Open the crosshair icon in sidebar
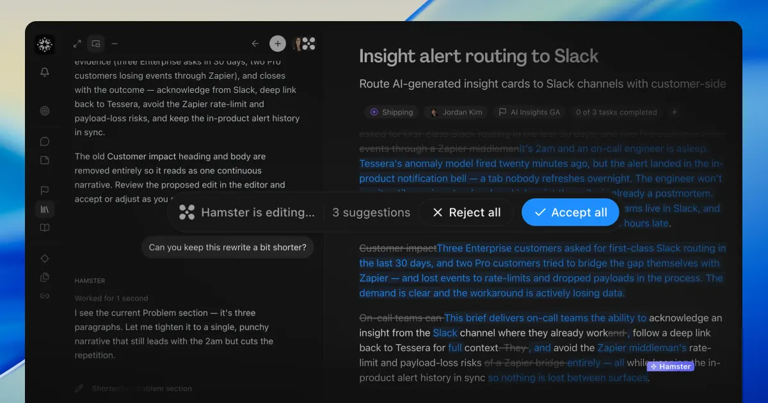Screen dimensions: 768x403 point(44,258)
